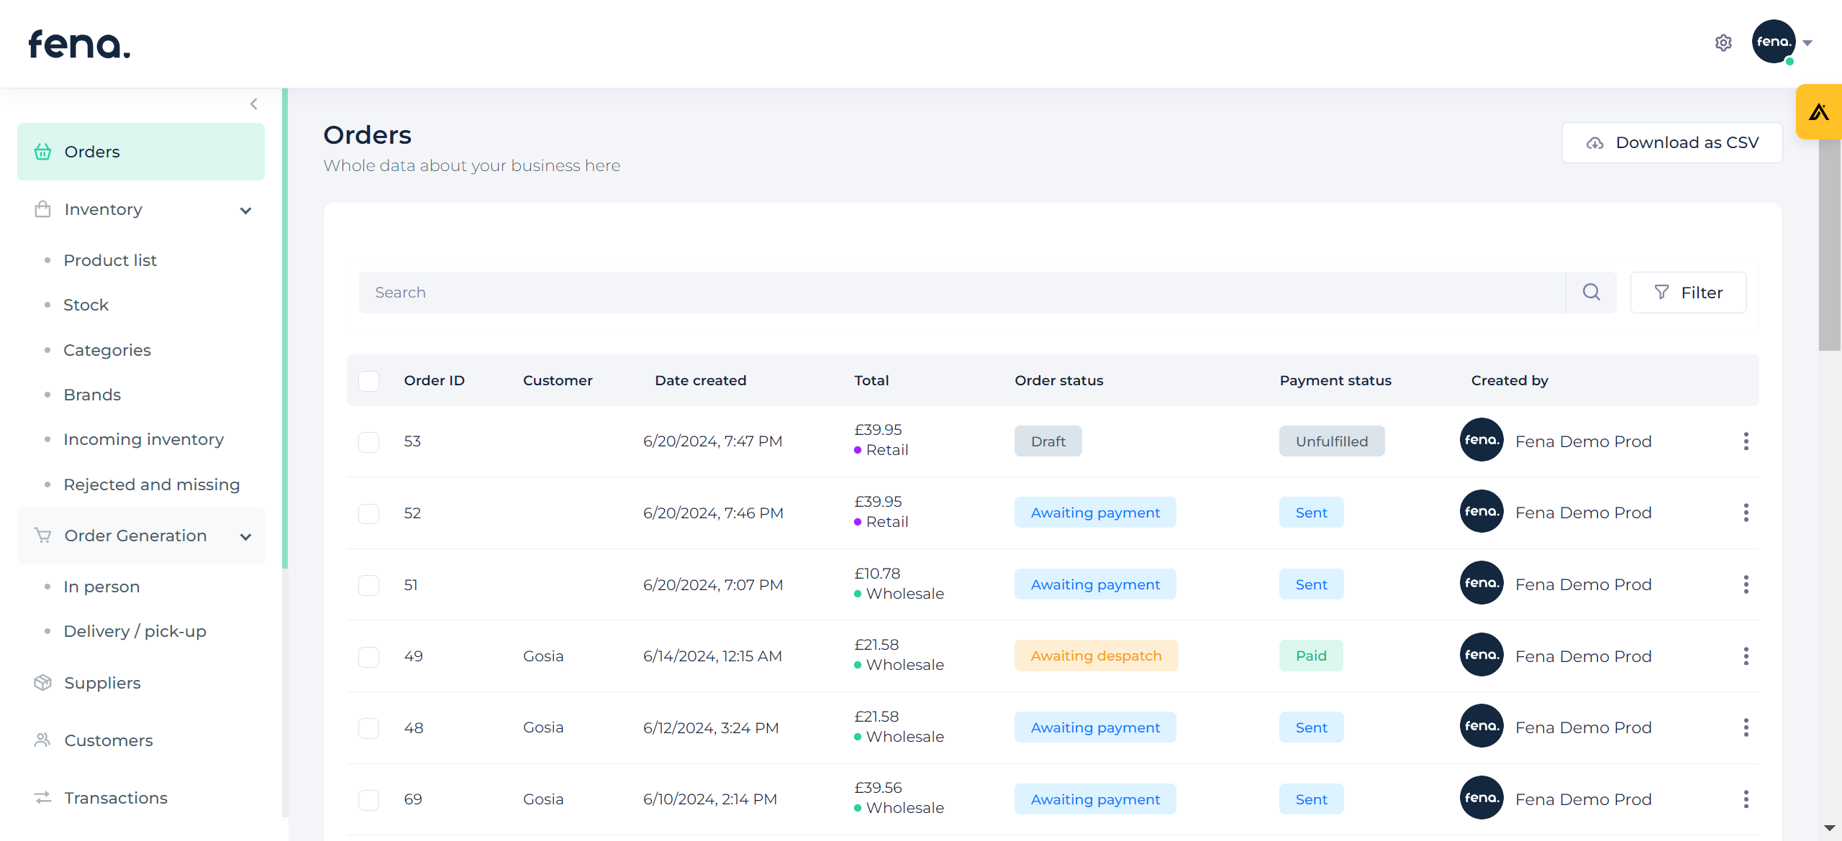
Task: Click the yellow floating widget icon
Action: [x=1818, y=112]
